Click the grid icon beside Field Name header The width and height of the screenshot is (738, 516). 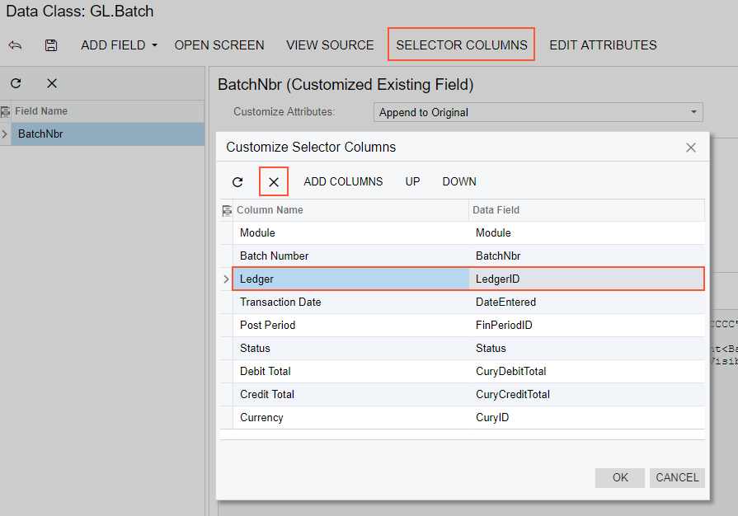[6, 111]
